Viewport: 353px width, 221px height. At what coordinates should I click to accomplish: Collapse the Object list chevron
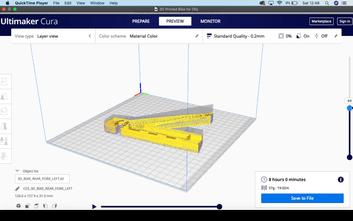pos(17,171)
